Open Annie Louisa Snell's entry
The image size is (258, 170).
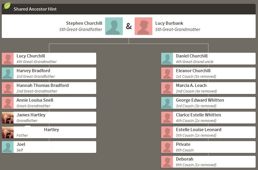tap(35, 100)
